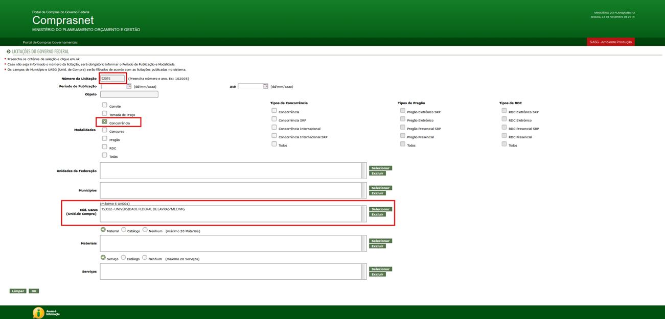The height and width of the screenshot is (319, 665).
Task: Open the calendar icon beside the Até field
Action: point(265,86)
